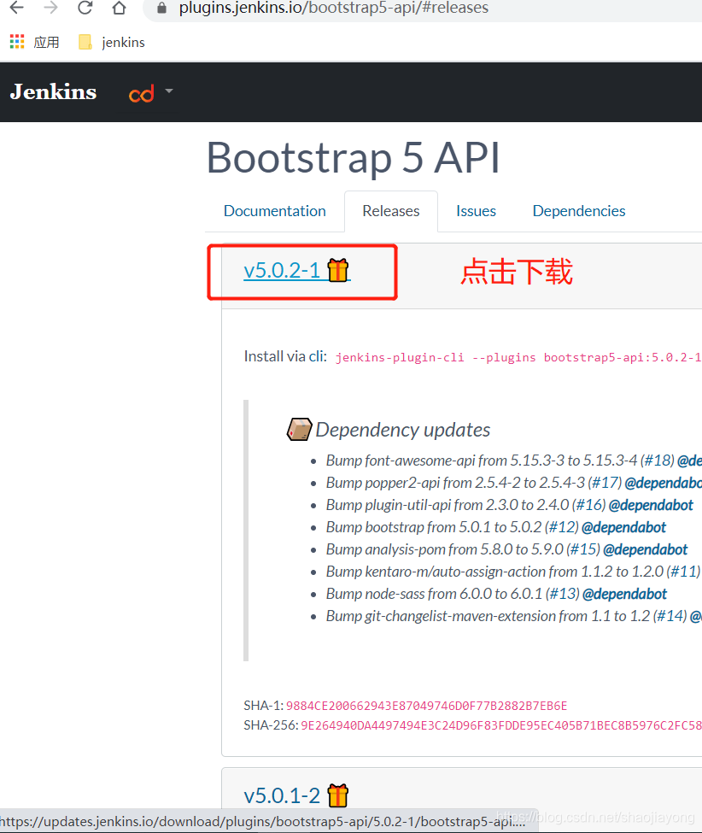
Task: Click the package box icon
Action: (299, 429)
